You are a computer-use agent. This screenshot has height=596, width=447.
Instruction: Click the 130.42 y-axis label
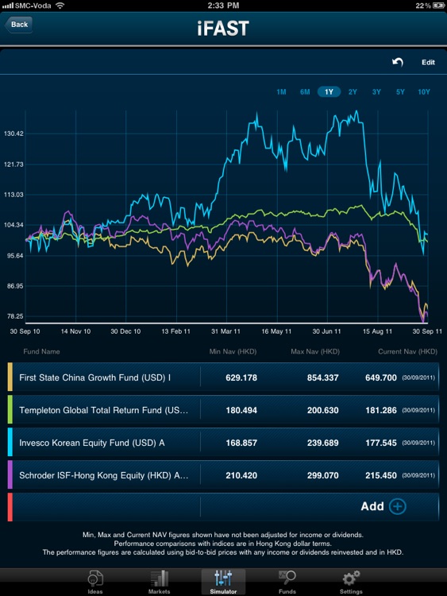click(x=13, y=134)
